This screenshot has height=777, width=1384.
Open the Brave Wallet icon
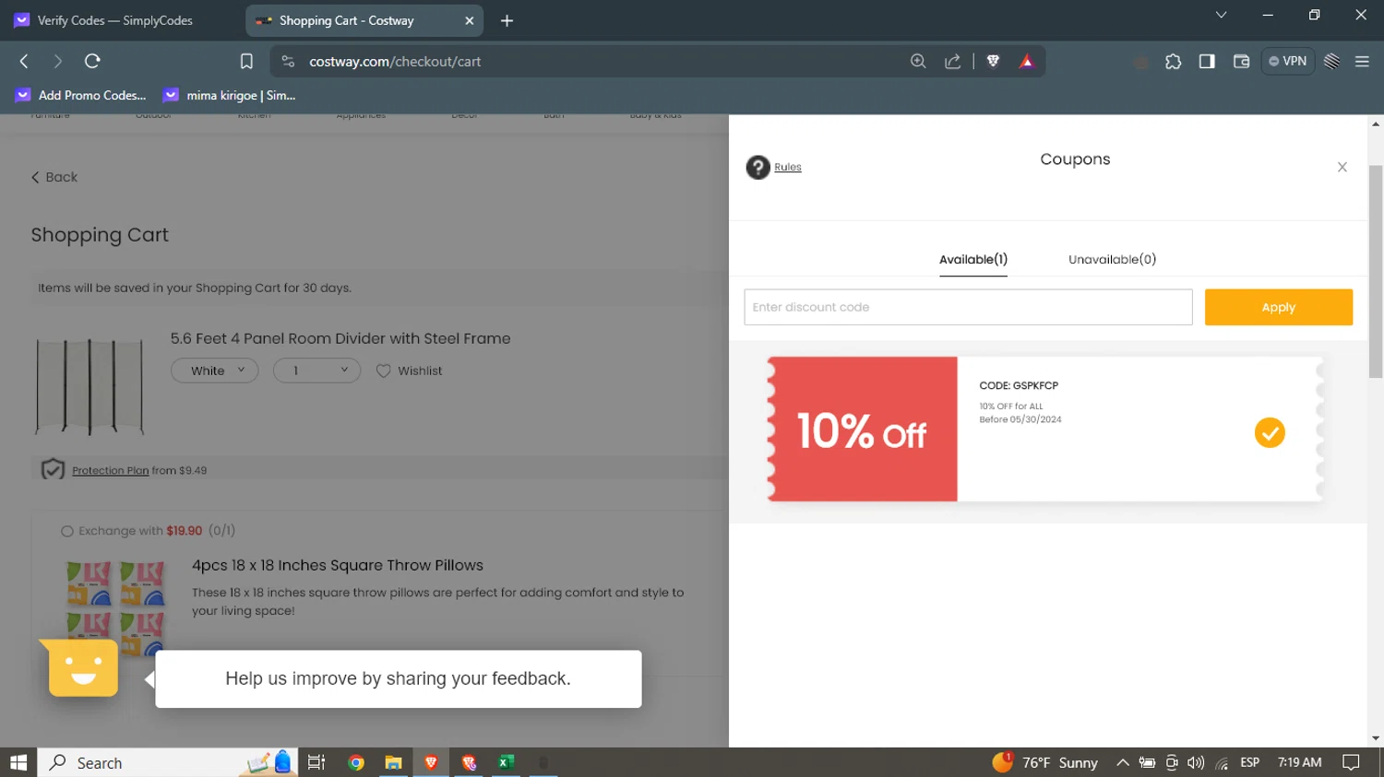tap(1241, 61)
